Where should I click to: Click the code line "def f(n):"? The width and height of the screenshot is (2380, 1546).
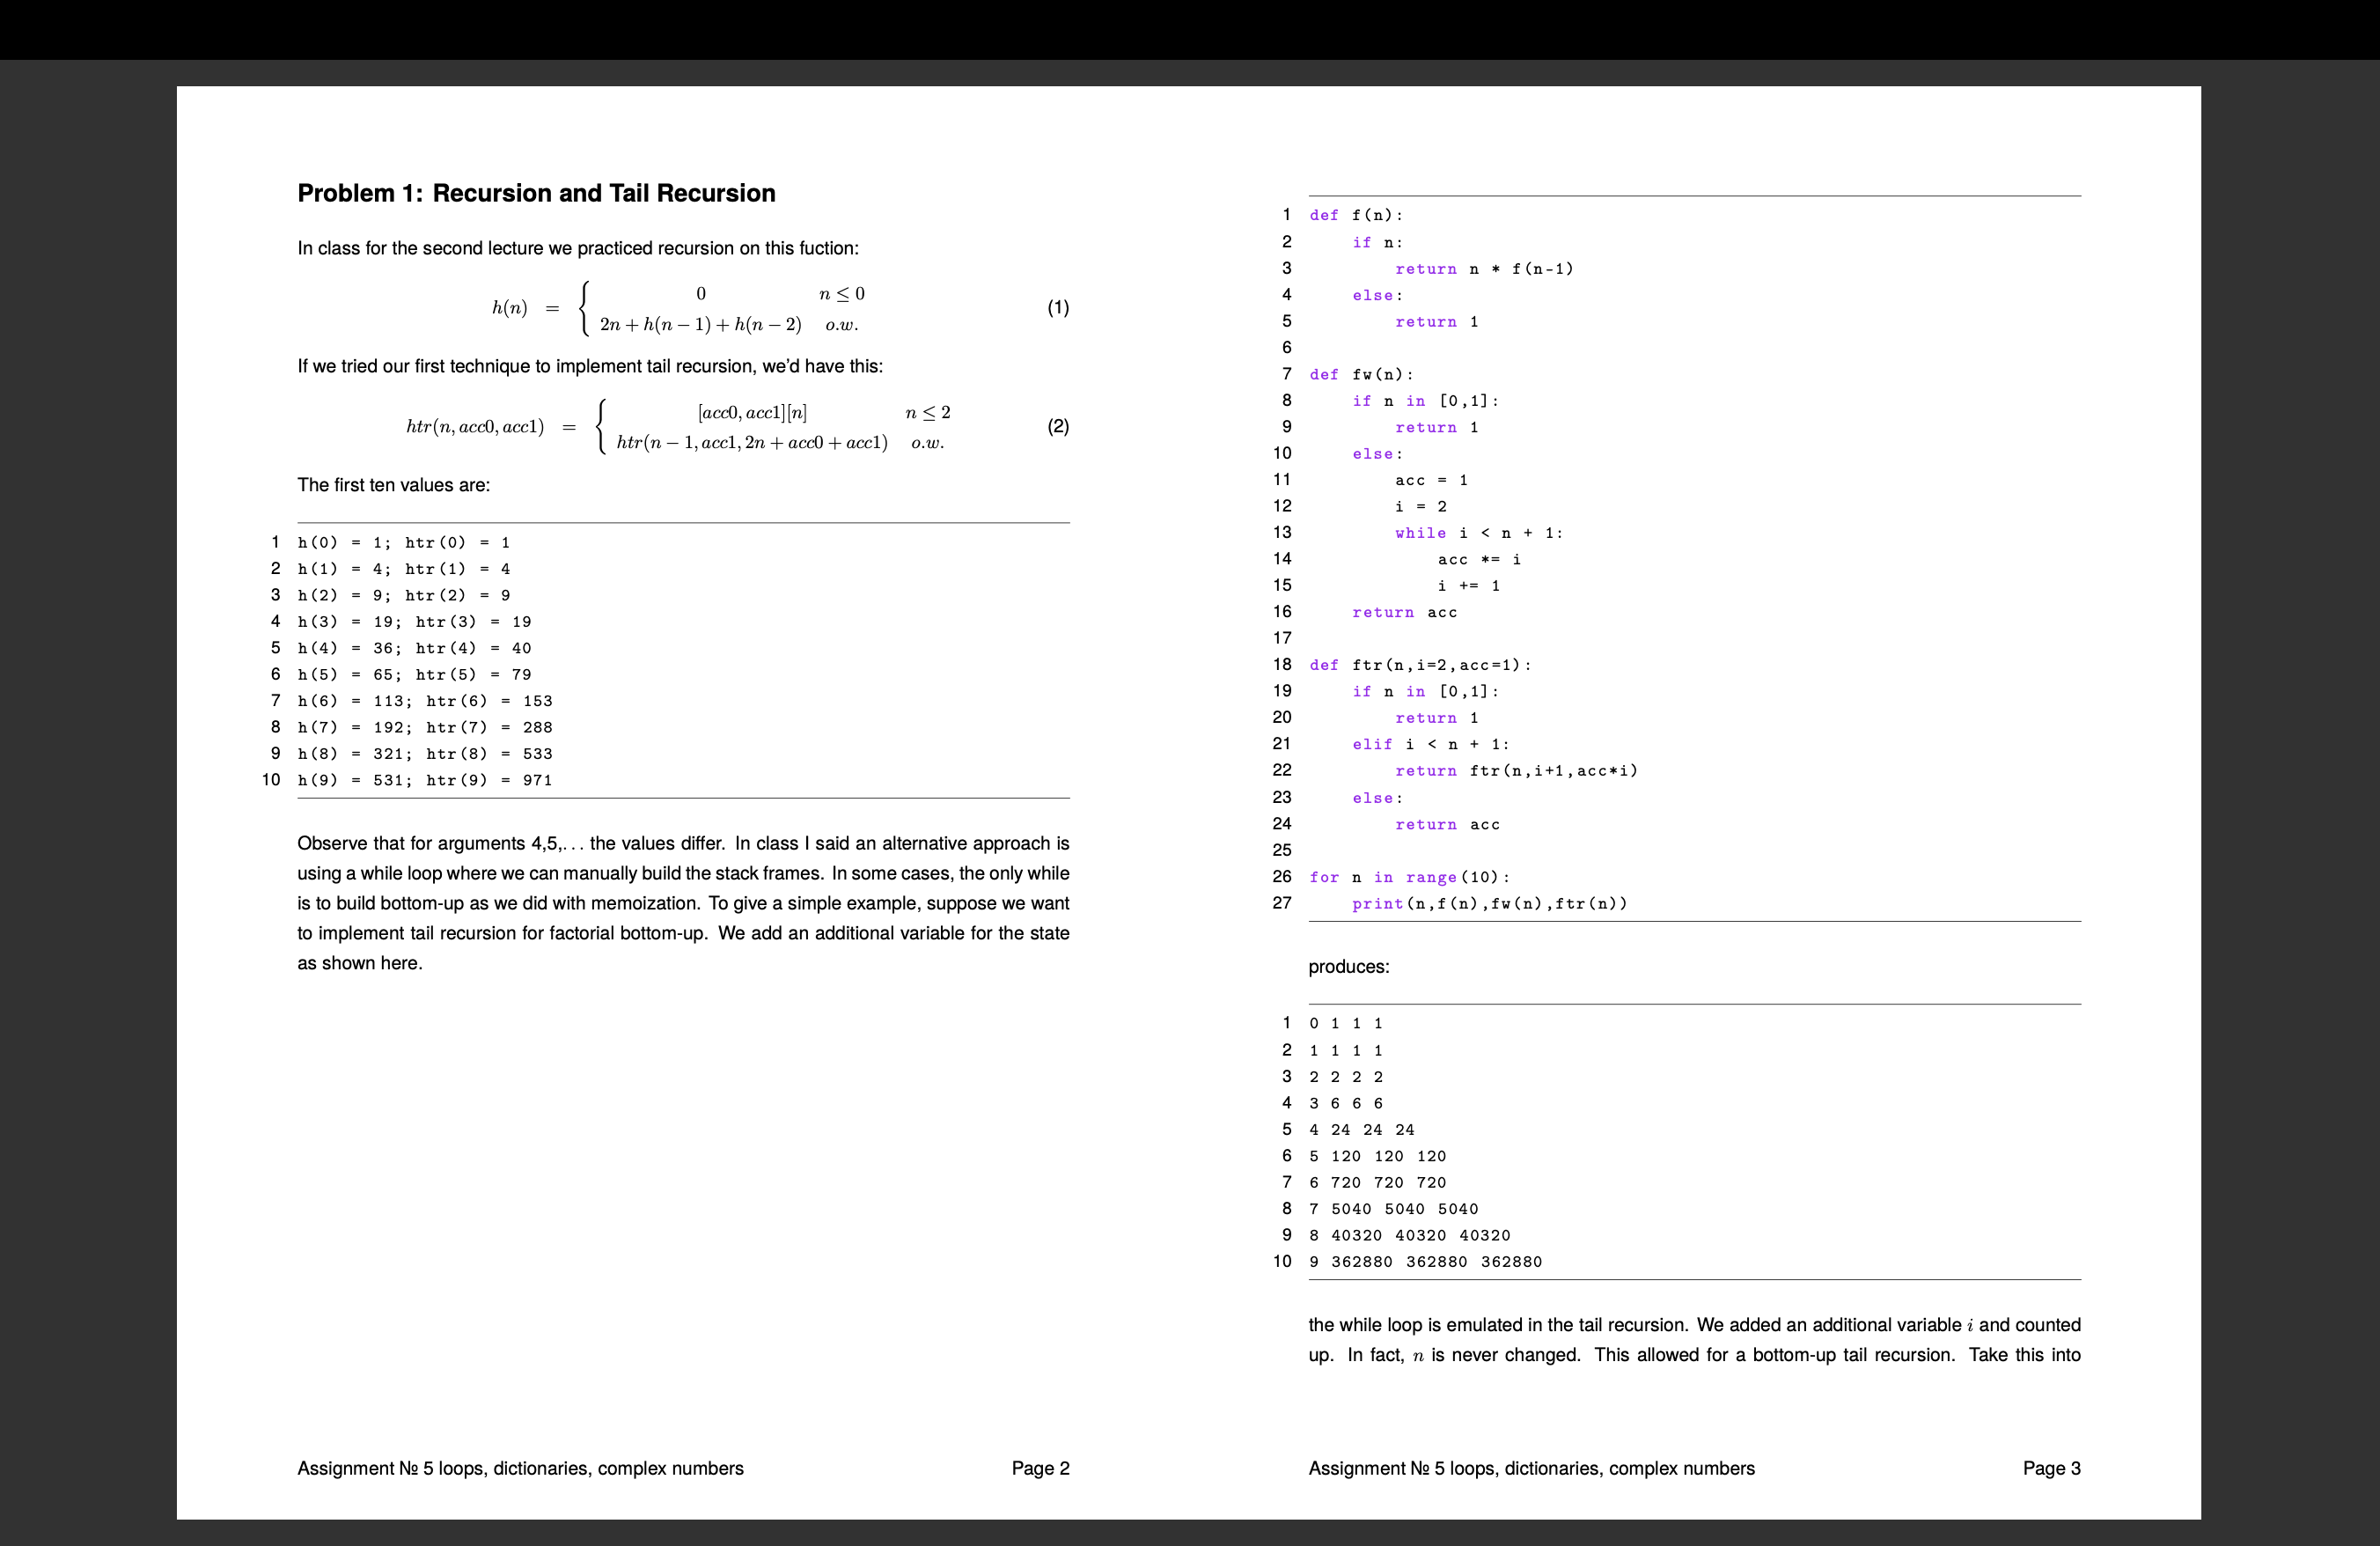1356,215
